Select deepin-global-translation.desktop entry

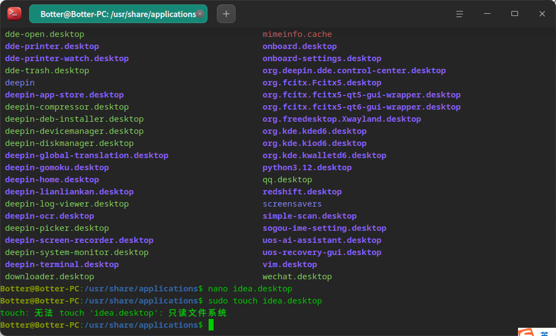(x=87, y=155)
